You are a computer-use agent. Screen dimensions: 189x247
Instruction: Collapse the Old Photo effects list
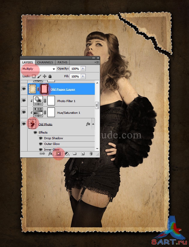pyautogui.click(x=93, y=124)
